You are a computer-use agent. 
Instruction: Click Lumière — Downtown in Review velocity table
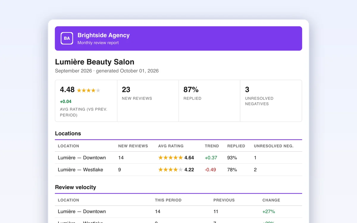82,211
